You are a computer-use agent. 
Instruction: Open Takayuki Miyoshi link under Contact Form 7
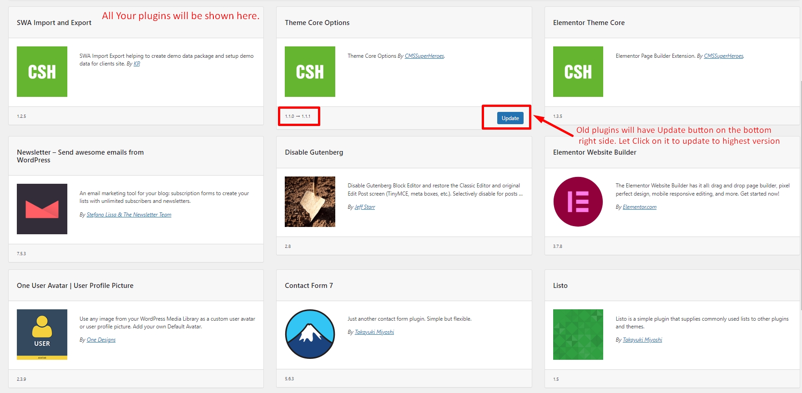374,332
